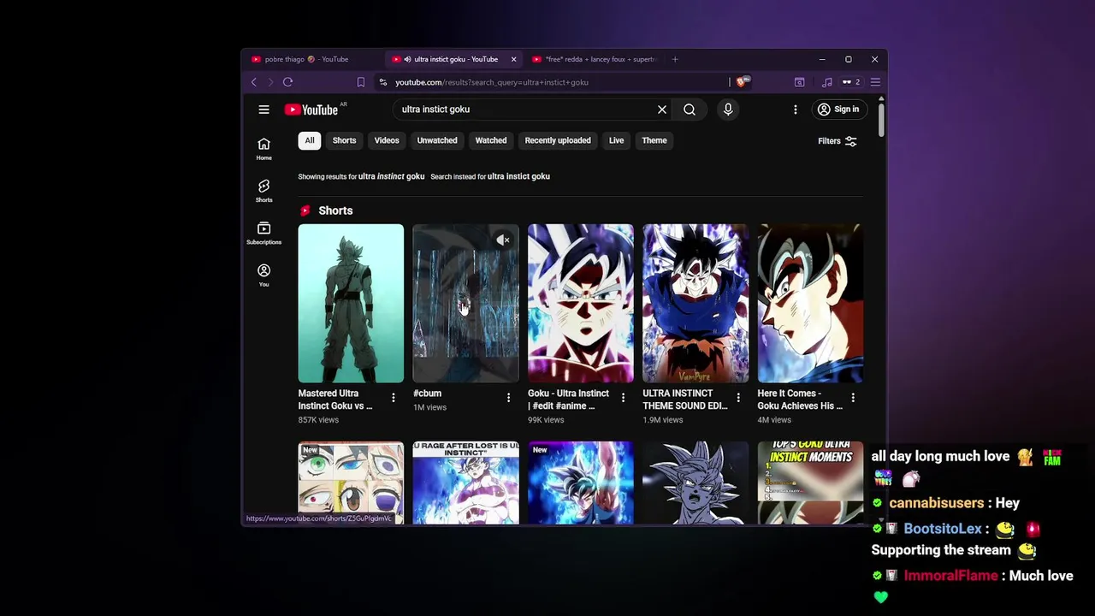The height and width of the screenshot is (616, 1095).
Task: Click the 857K views text
Action: pos(318,420)
